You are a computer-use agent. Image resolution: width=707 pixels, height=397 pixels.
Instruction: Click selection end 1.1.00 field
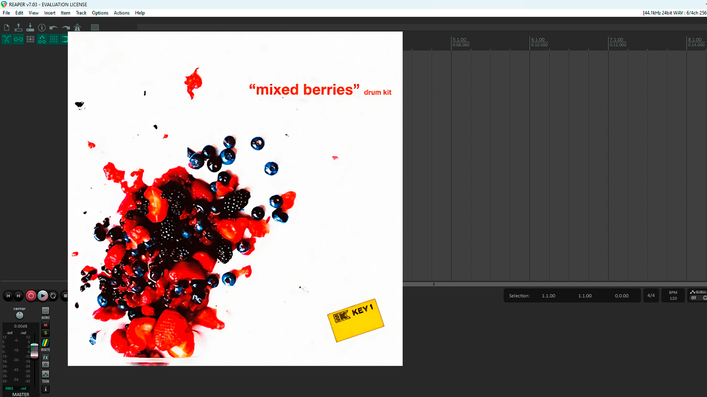585,296
